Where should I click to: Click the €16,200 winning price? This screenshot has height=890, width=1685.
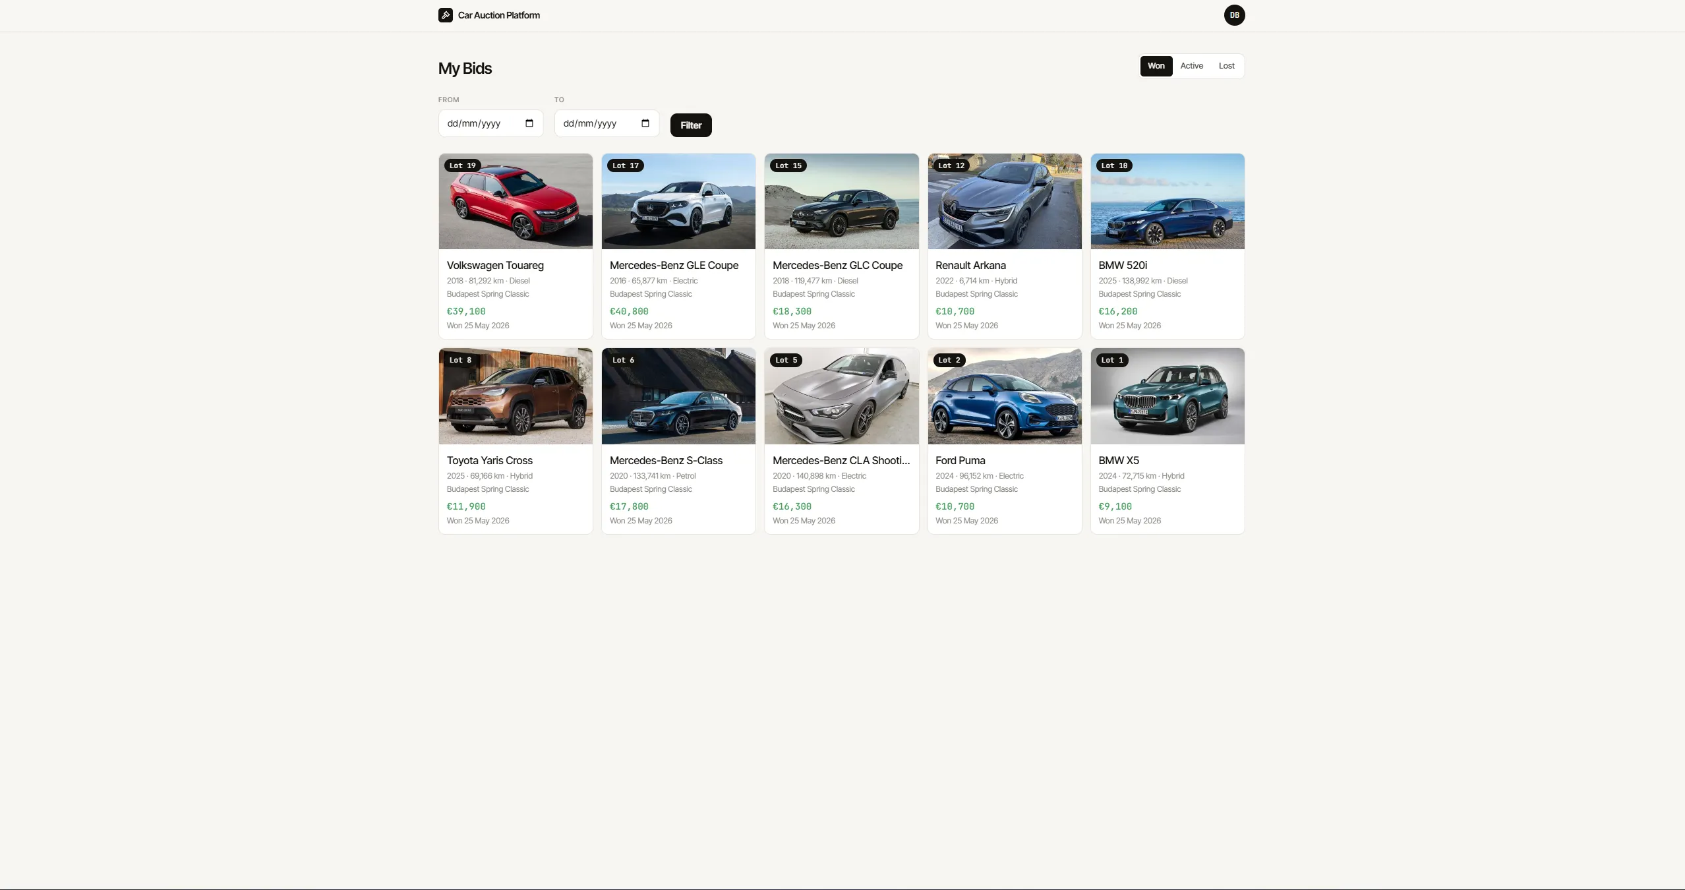1117,311
